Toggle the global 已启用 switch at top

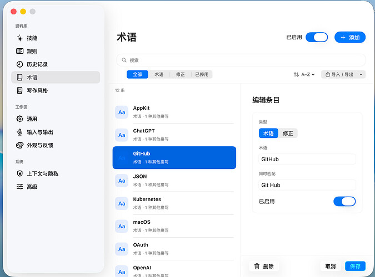pos(317,37)
